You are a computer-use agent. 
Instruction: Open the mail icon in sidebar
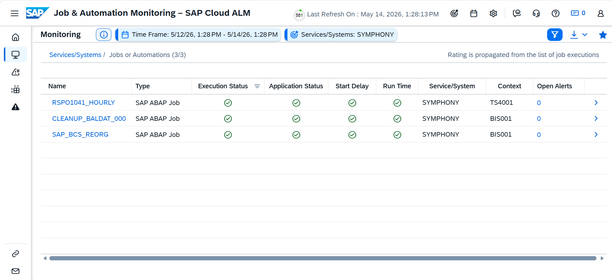(16, 271)
